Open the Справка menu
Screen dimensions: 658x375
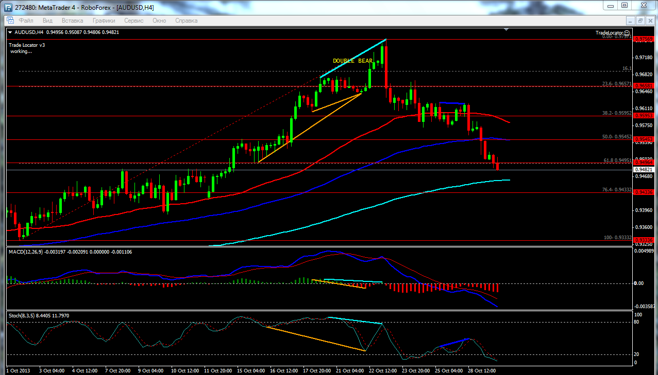[187, 21]
